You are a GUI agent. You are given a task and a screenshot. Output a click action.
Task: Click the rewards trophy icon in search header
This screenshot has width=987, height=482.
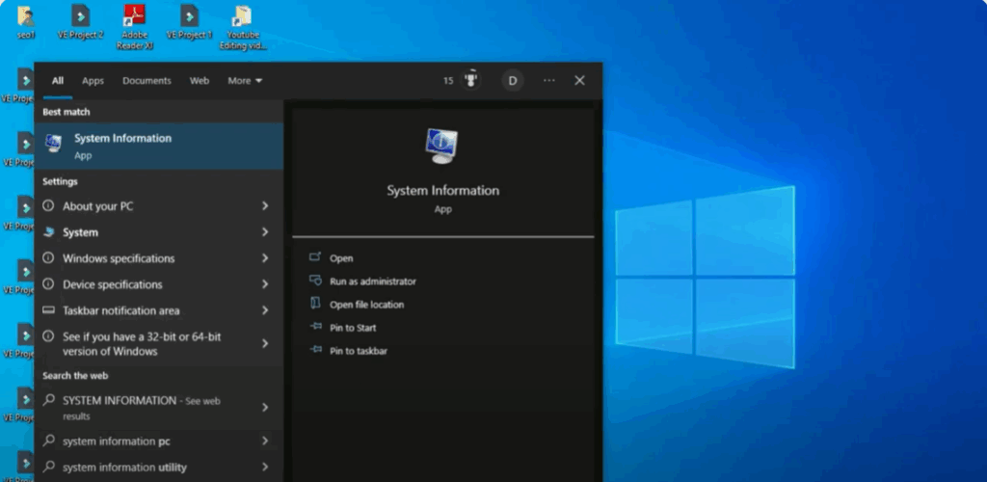click(471, 80)
